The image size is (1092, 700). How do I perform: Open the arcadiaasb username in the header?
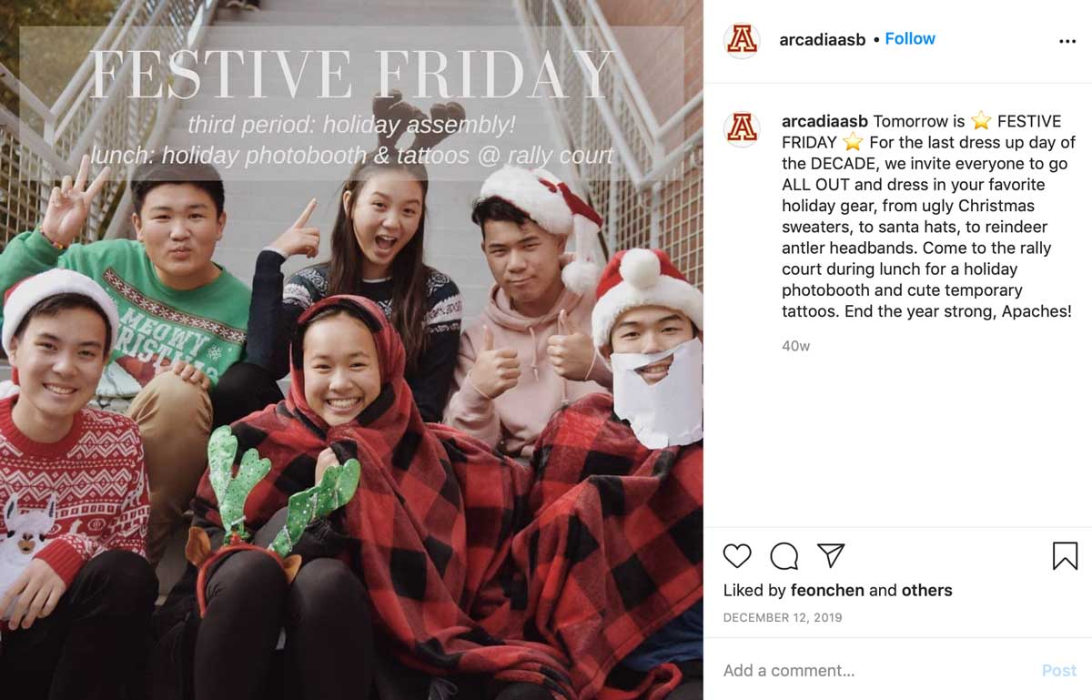(x=823, y=39)
